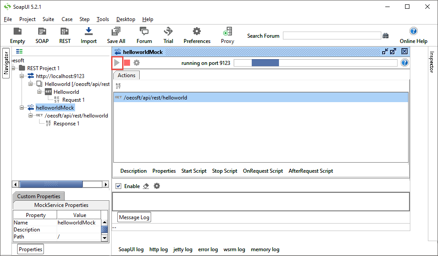Click the helloworldMock window restore icon

point(385,51)
